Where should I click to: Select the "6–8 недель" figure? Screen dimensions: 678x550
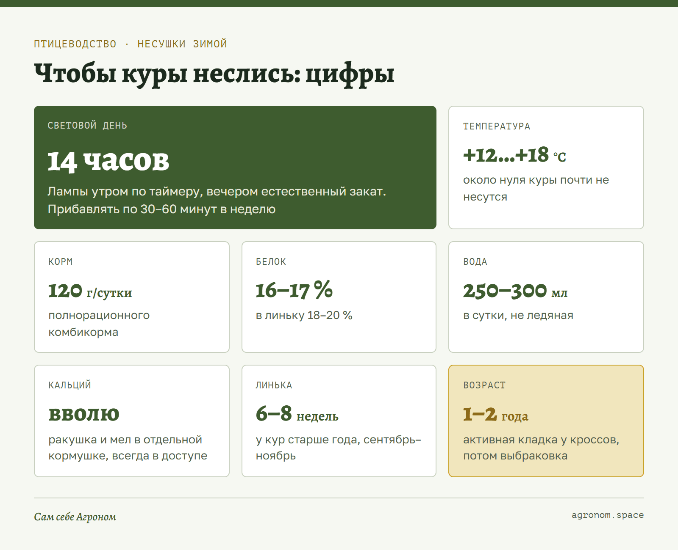[297, 414]
